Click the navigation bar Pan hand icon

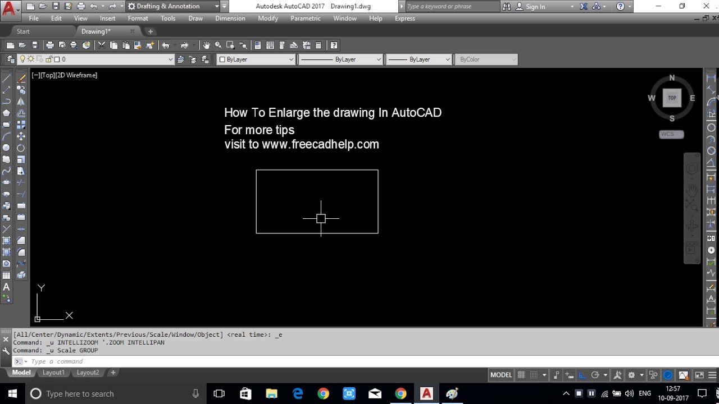[x=692, y=191]
